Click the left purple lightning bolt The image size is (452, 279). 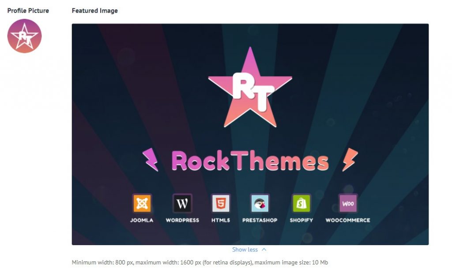151,159
